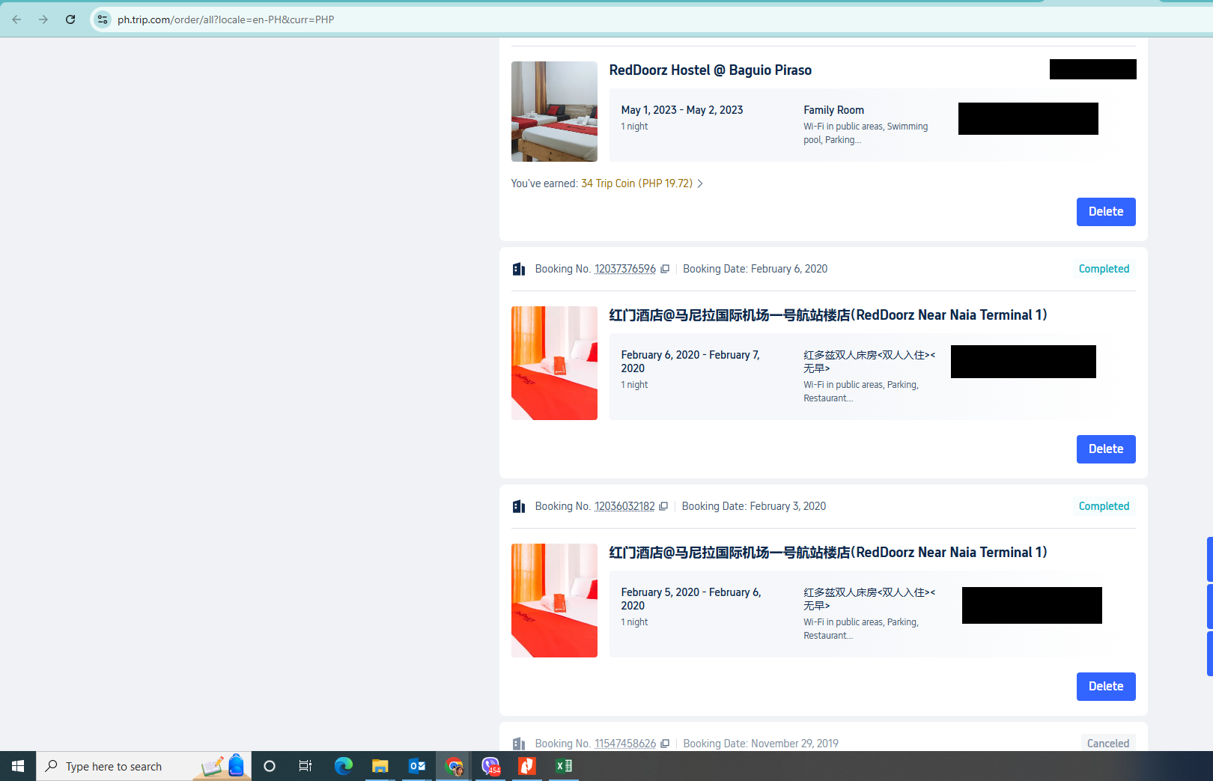Click Completed status for booking 12037376596
Image resolution: width=1213 pixels, height=781 pixels.
point(1104,269)
